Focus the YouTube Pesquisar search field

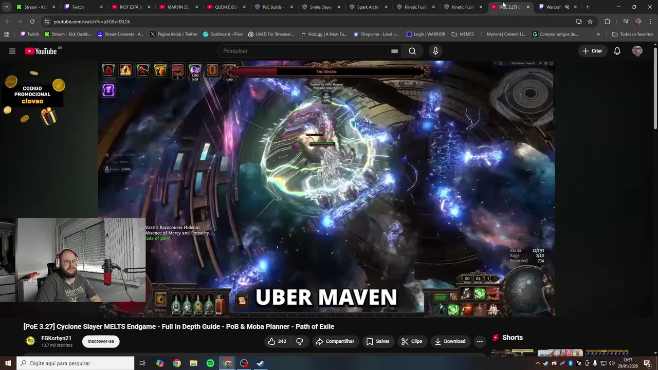coord(303,51)
